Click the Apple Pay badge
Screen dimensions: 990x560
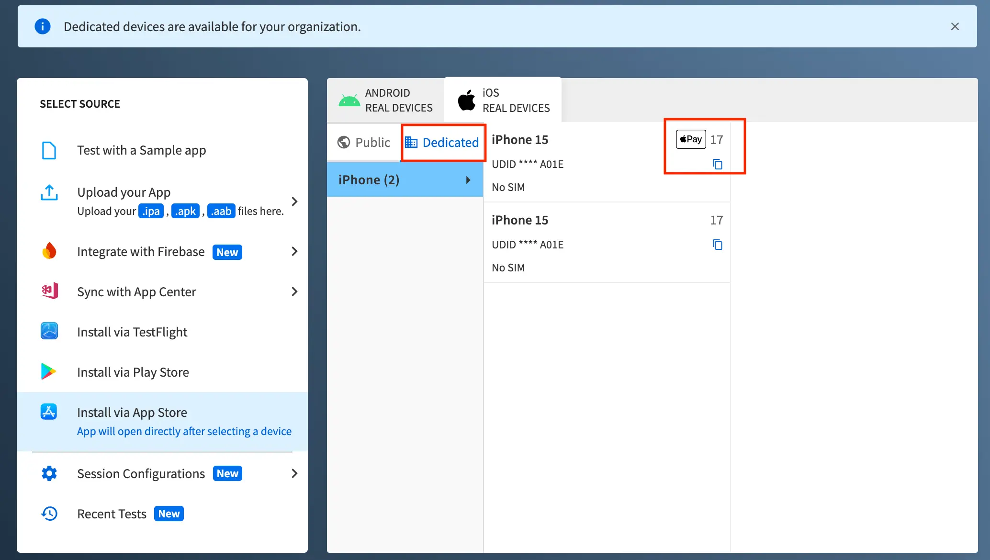coord(691,139)
